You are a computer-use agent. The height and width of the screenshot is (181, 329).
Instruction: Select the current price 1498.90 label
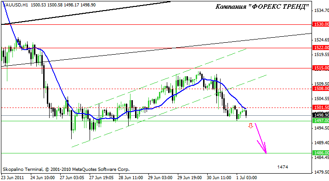tap(321, 115)
